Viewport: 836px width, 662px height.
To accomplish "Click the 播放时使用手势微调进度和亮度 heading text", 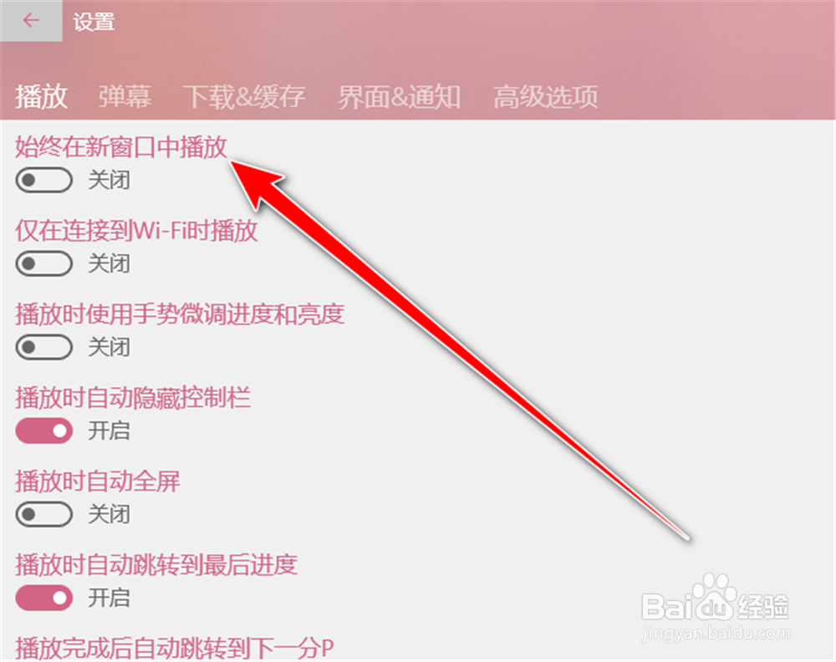I will [x=180, y=314].
